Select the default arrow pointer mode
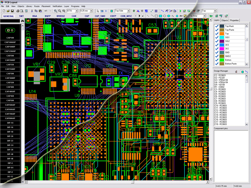 pyautogui.click(x=98, y=11)
